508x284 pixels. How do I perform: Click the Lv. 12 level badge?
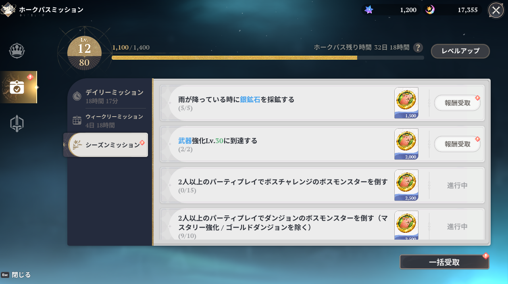tap(84, 52)
